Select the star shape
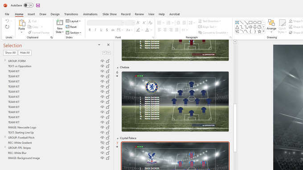303x170 pixels. point(259,31)
